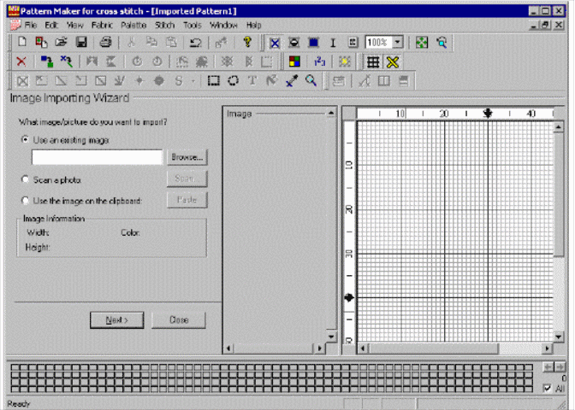Click the Save floppy disk icon
The width and height of the screenshot is (575, 410).
pos(81,42)
